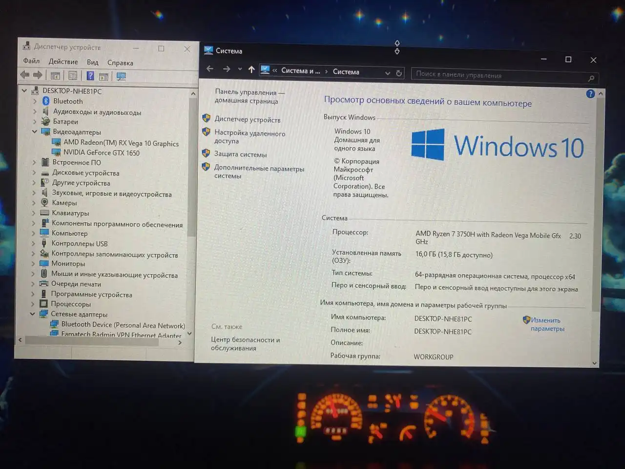
Task: Expand the Процессоры category
Action: tap(33, 304)
